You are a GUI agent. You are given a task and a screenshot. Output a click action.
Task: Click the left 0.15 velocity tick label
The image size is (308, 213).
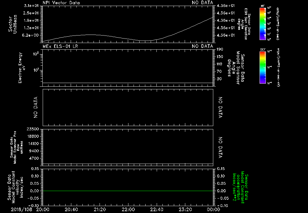pyautogui.click(x=35, y=169)
